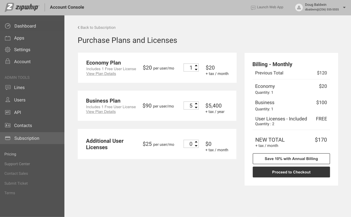Click Proceed to Checkout

(291, 172)
